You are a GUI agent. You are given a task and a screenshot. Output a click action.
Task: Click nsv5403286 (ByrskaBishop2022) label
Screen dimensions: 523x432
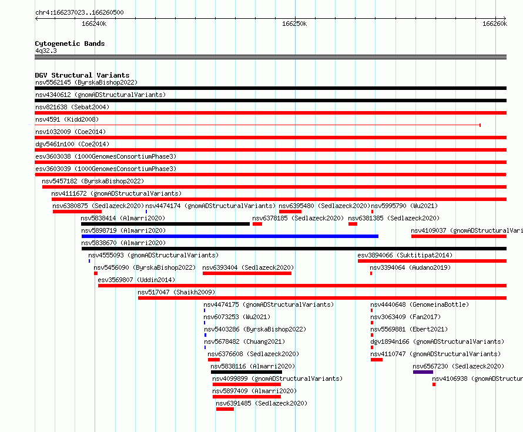coord(255,329)
